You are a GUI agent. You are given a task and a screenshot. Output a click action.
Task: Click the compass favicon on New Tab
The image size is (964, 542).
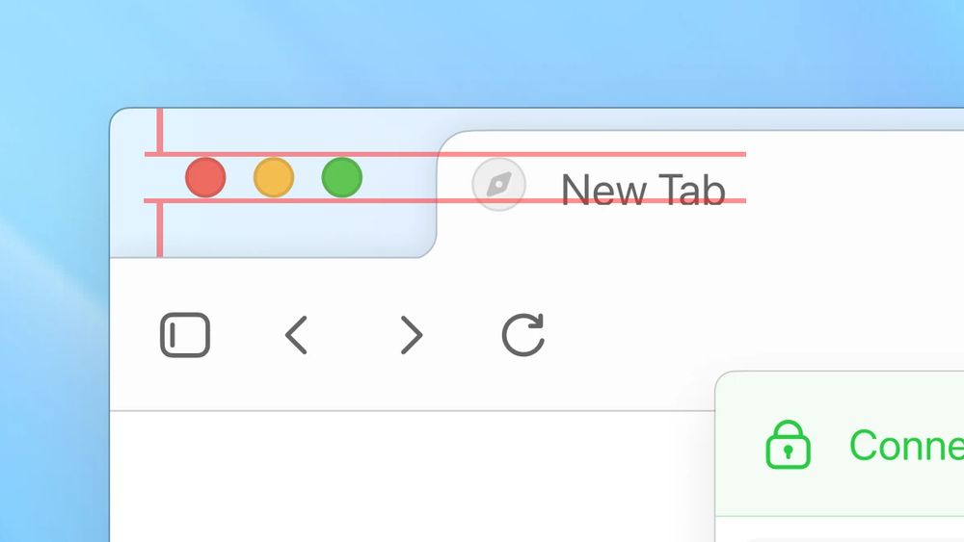[498, 184]
